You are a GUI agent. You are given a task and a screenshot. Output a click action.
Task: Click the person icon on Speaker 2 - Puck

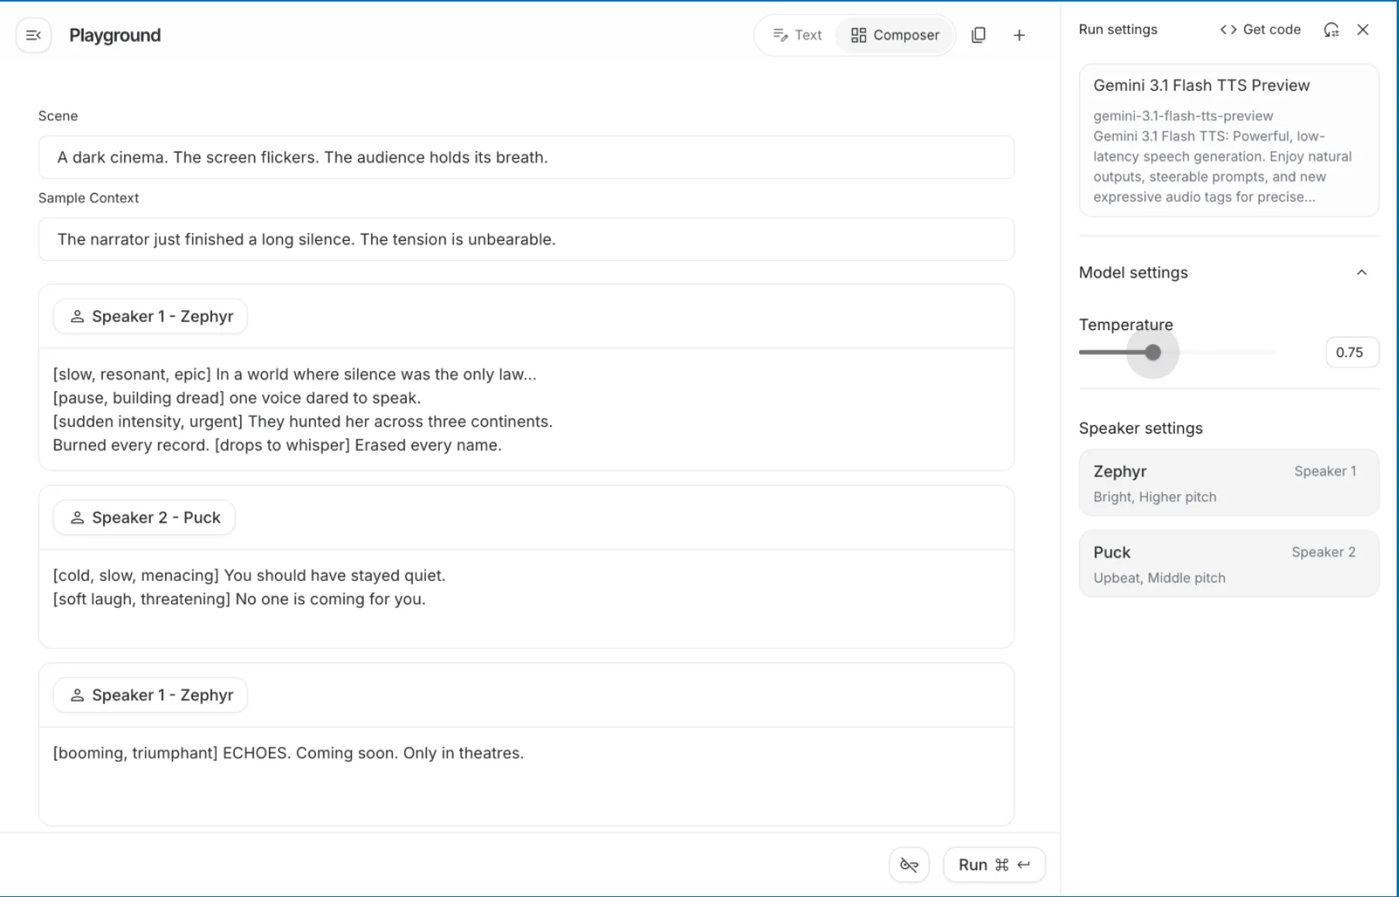pyautogui.click(x=77, y=517)
